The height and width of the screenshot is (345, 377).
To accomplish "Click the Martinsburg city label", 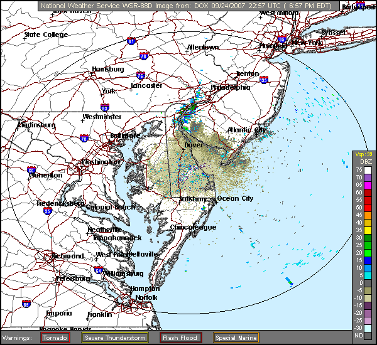I will pyautogui.click(x=36, y=125).
